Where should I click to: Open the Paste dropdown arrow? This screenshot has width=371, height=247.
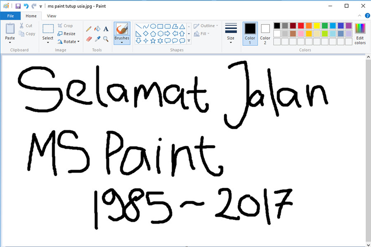click(x=10, y=42)
